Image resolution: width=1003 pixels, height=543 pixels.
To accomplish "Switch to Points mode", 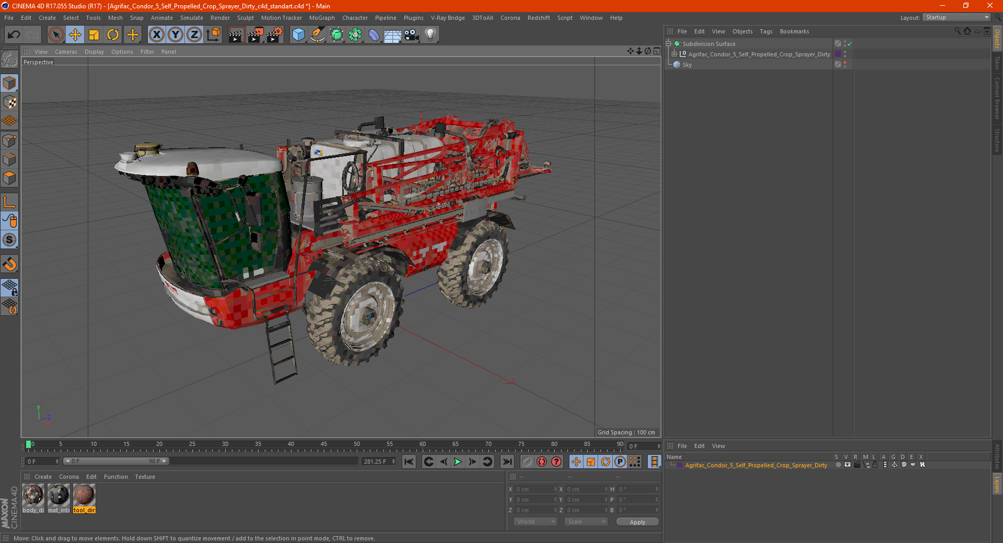I will (9, 140).
